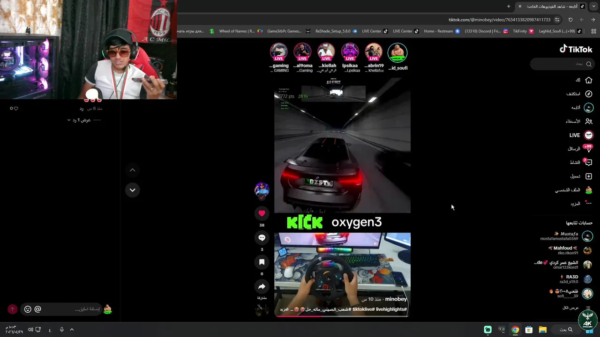Open abrin19 live story
This screenshot has width=600, height=337.
pyautogui.click(x=374, y=58)
